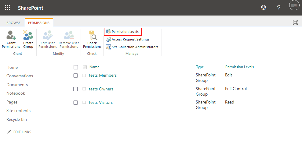Check the box for tests Owners
The image size is (302, 144).
click(76, 89)
